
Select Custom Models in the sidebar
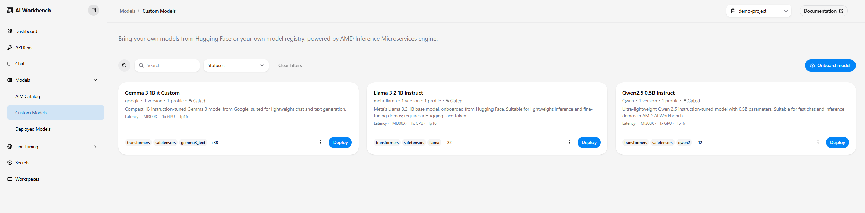click(56, 113)
